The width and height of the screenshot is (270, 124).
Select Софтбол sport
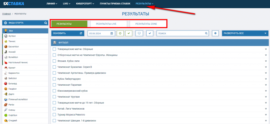pos(25,115)
